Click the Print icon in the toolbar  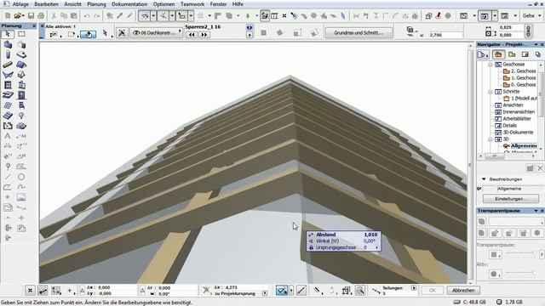coord(41,15)
